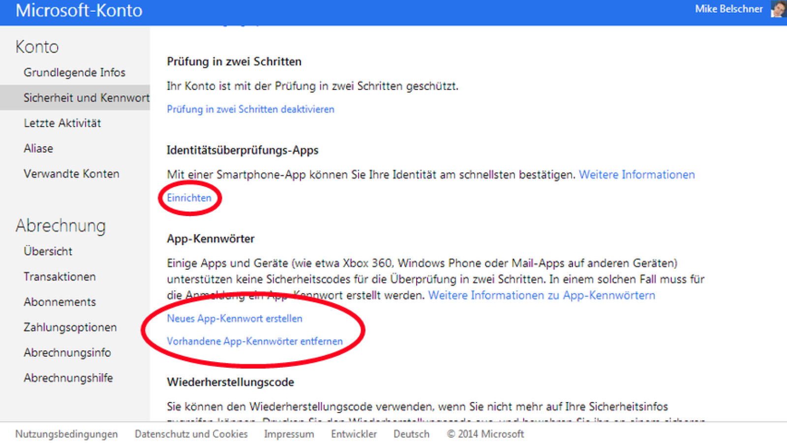Click Einrichten to set up the app

pyautogui.click(x=189, y=198)
